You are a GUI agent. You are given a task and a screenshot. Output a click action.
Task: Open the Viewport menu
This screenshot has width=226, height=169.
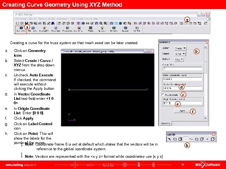coord(32,19)
